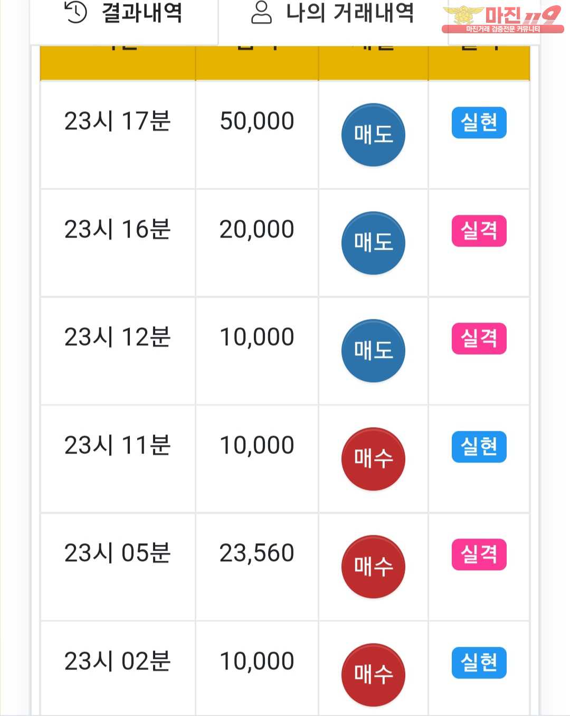Tap red 매수 button in 23시 05분 row
This screenshot has width=570, height=716.
point(373,567)
